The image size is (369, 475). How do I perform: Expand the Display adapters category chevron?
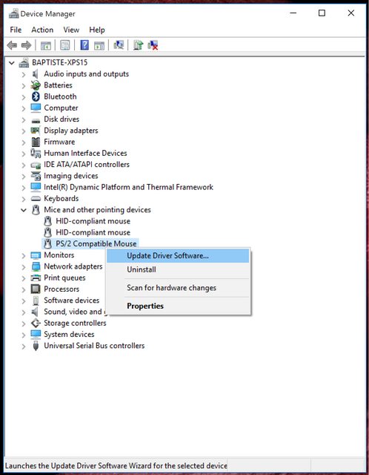tap(24, 131)
